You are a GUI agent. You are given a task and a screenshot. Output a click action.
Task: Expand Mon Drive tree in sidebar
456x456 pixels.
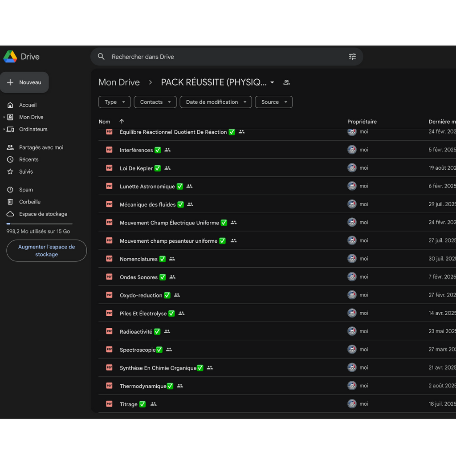[x=4, y=117]
